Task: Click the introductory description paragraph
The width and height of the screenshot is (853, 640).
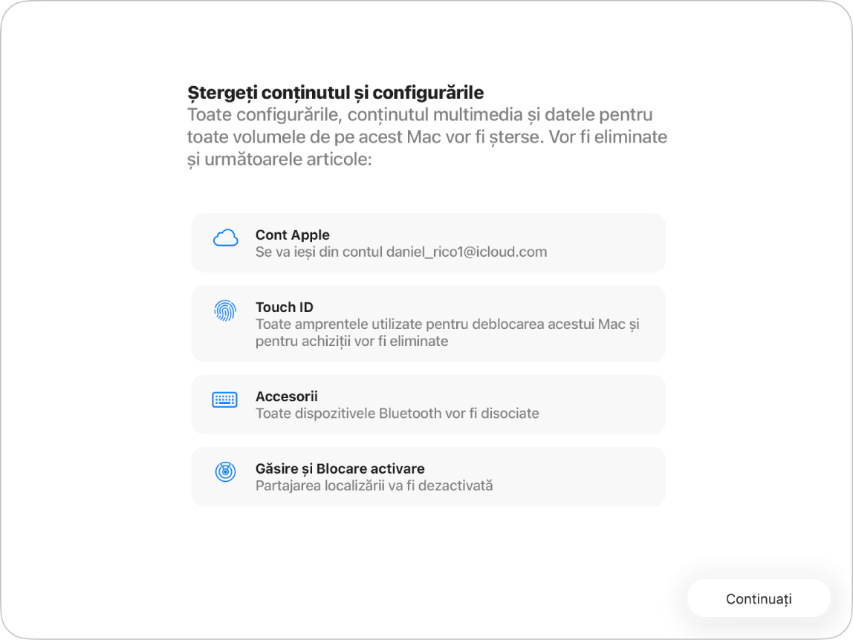Action: tap(426, 137)
